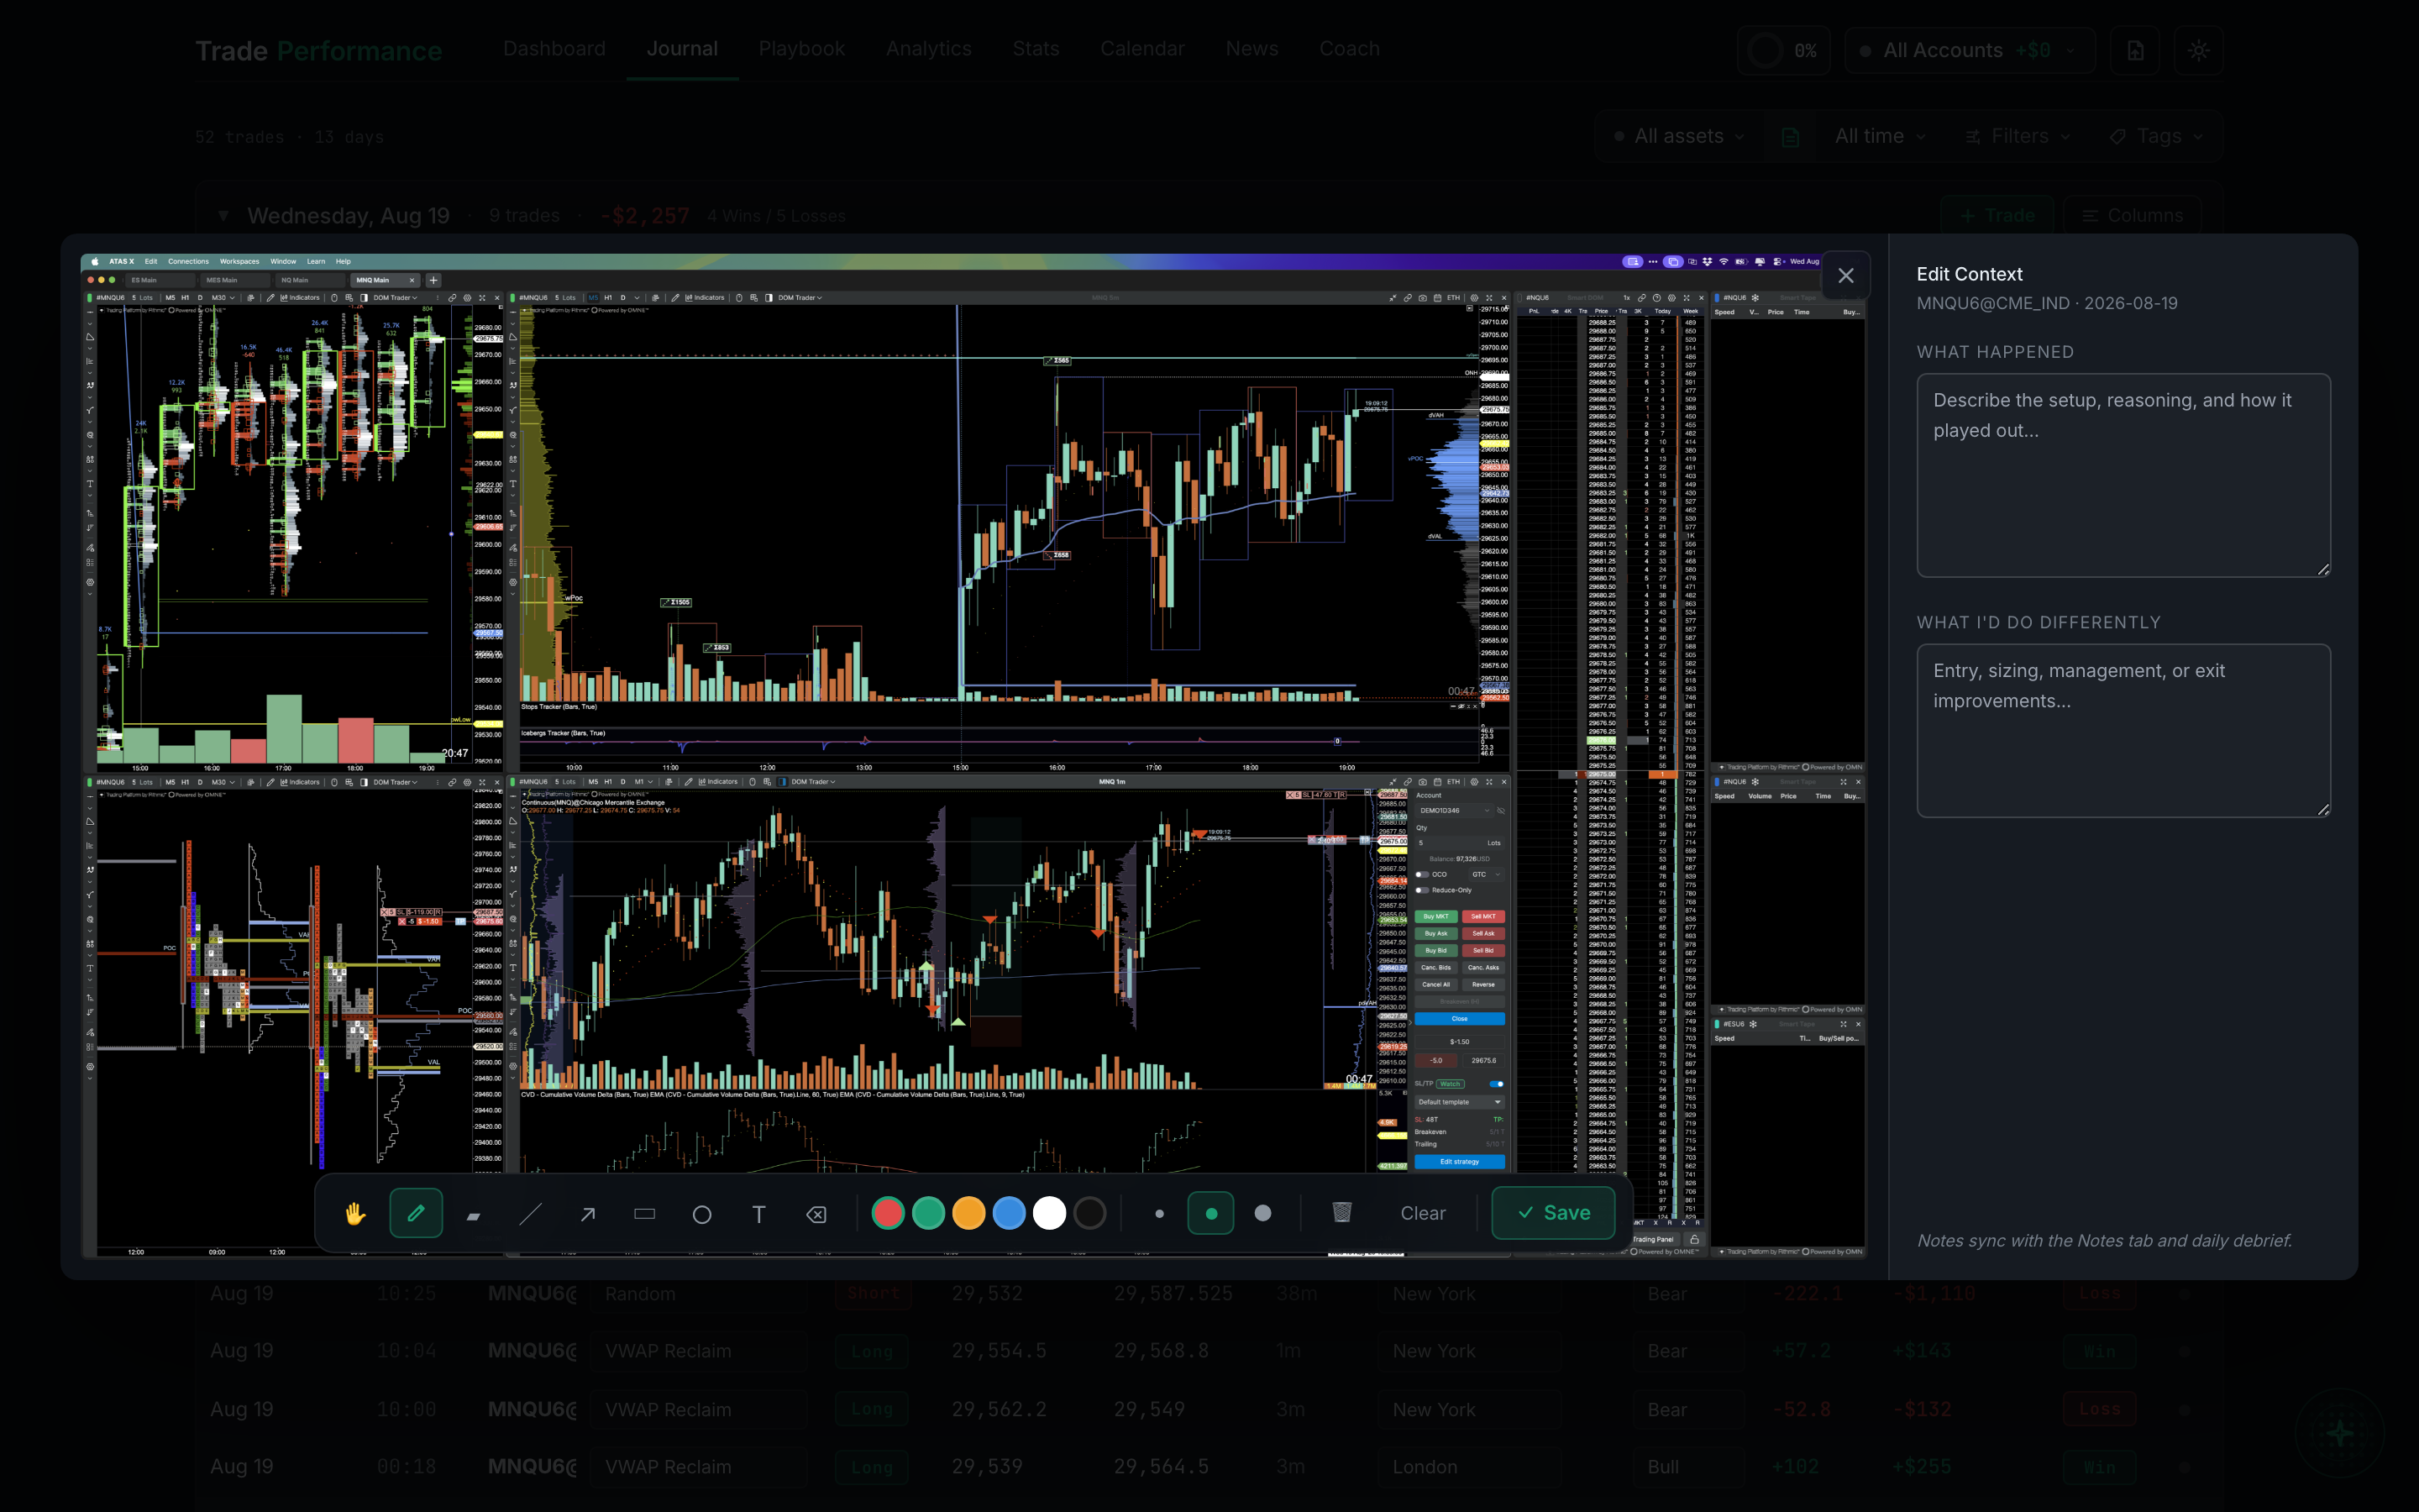Open the Columns chooser
Viewport: 2419px width, 1512px height.
coord(2132,216)
